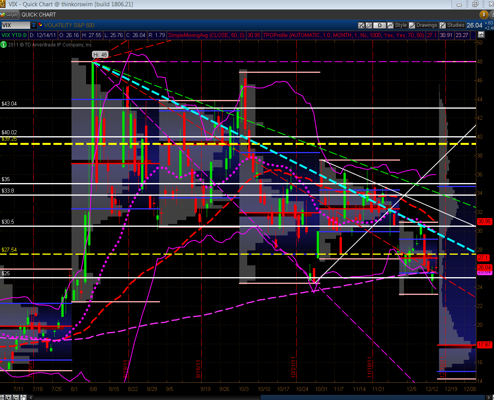Open the Studies dropdown menu
The height and width of the screenshot is (400, 494).
(455, 25)
